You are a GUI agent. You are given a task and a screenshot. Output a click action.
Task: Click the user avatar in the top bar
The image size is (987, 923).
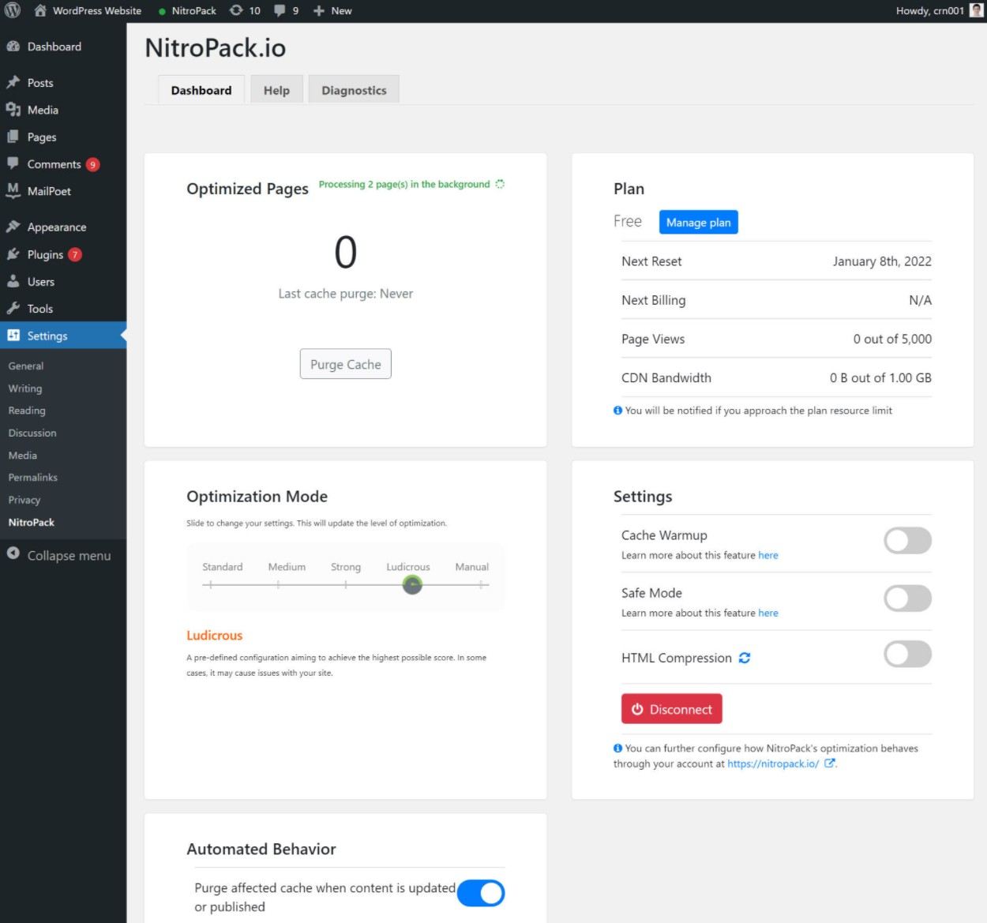[976, 10]
